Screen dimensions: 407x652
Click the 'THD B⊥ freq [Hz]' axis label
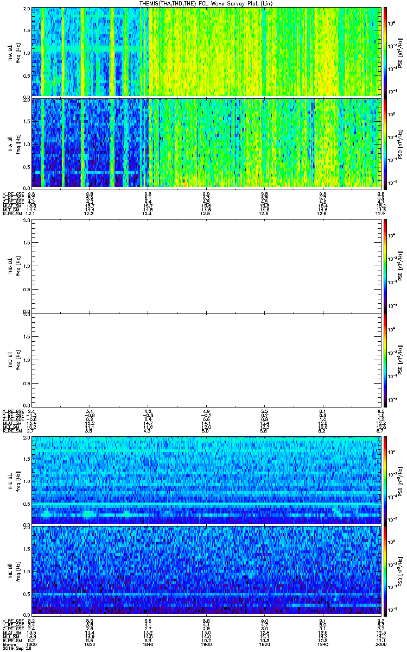[14, 266]
